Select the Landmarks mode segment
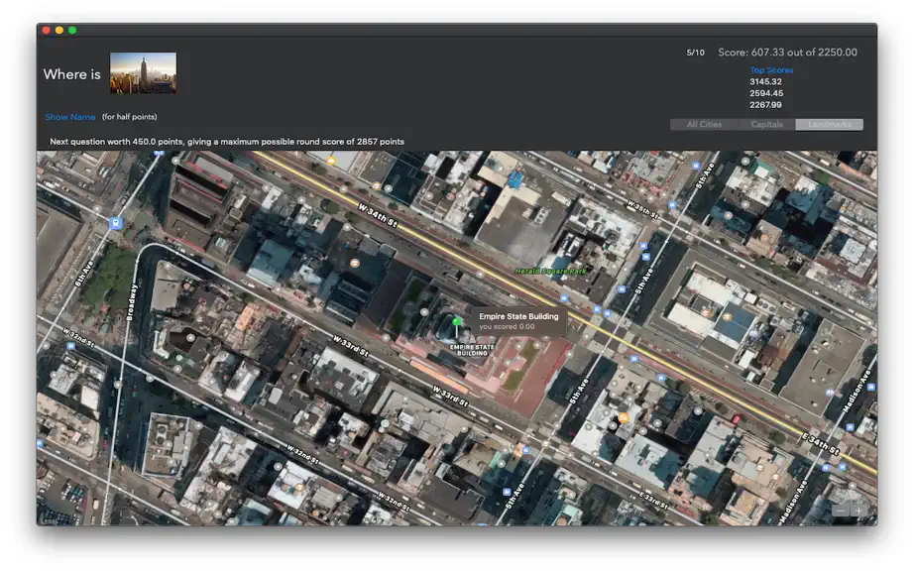This screenshot has height=571, width=914. tap(829, 124)
